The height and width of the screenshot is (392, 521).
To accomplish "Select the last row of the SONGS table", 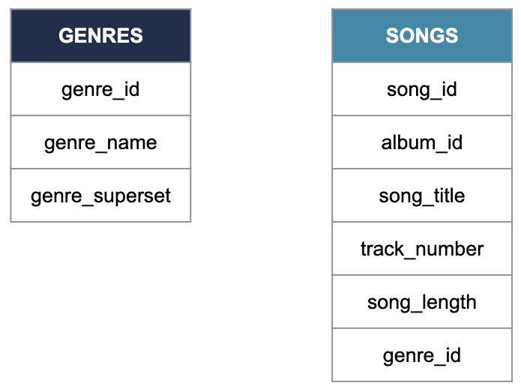I will pos(422,355).
